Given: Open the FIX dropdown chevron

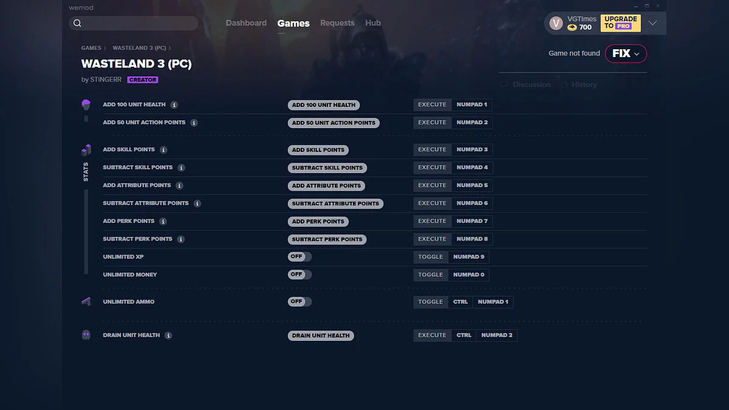Looking at the screenshot, I should (x=637, y=53).
